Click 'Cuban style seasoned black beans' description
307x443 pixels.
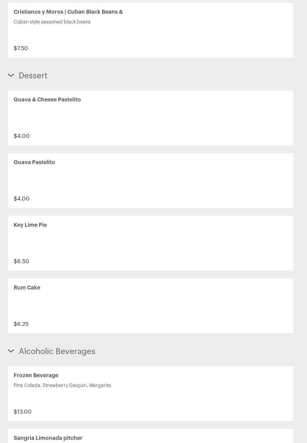pyautogui.click(x=52, y=22)
